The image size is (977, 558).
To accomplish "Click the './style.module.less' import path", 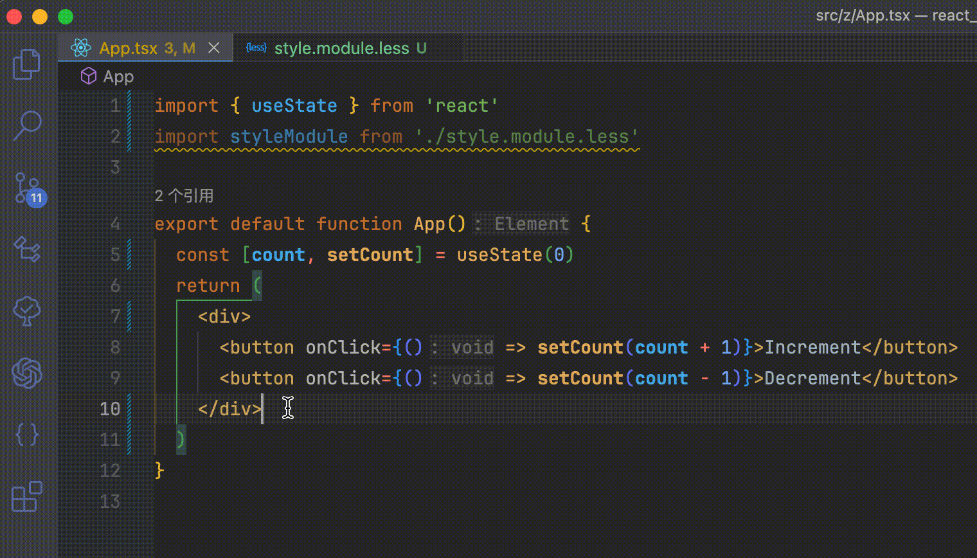I will (x=526, y=136).
